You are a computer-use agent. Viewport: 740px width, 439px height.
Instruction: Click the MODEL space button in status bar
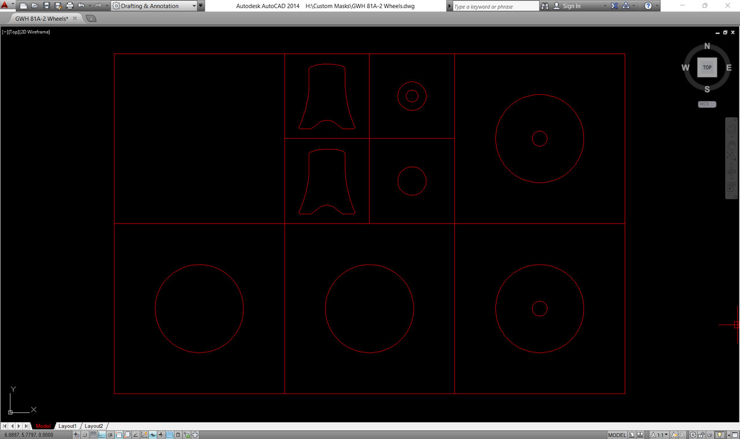[x=617, y=435]
